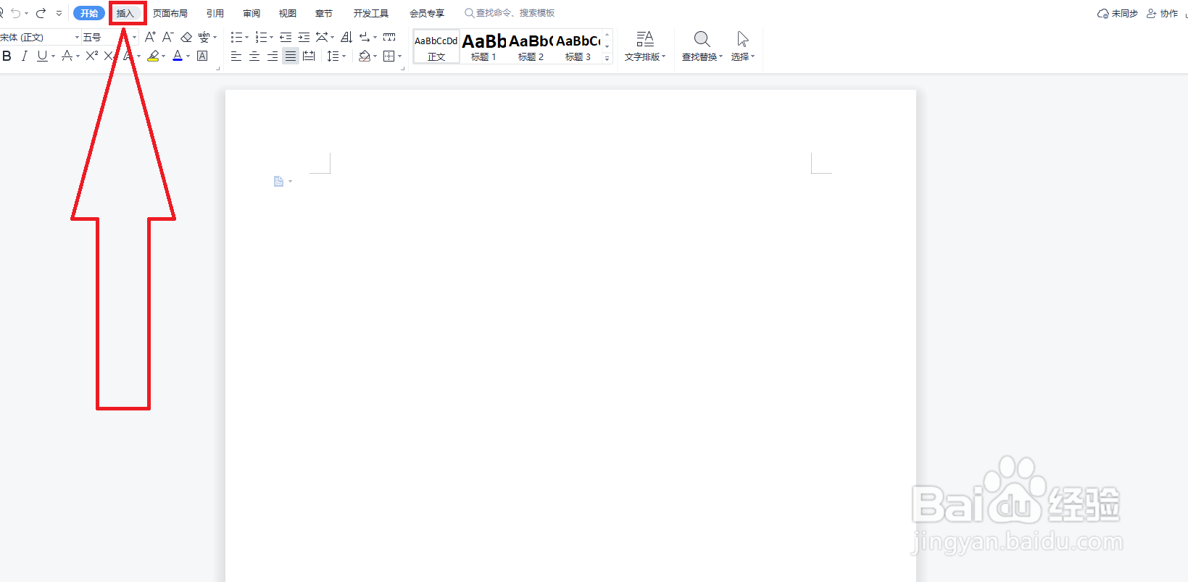Open the 页面布局 tab
The height and width of the screenshot is (582, 1188).
coord(170,13)
